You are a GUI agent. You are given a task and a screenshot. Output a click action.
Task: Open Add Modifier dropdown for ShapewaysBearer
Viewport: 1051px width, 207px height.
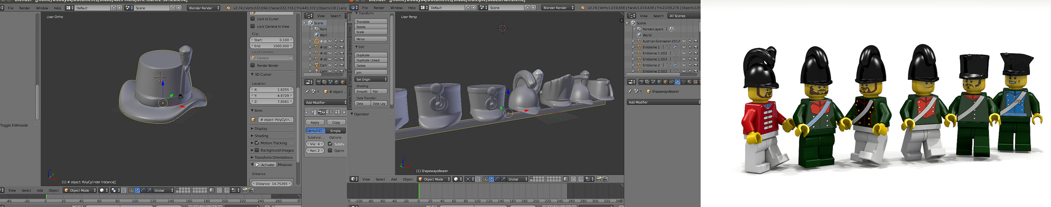click(664, 102)
